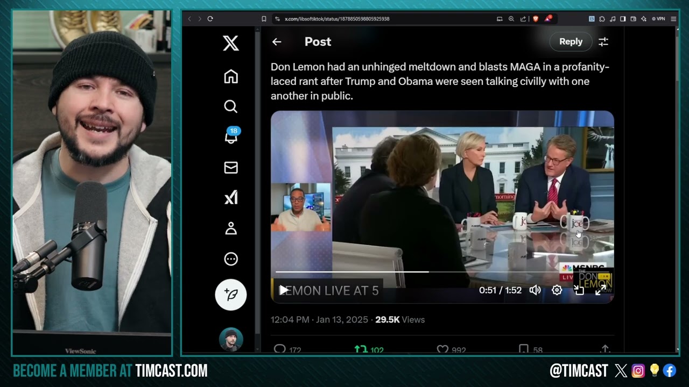
Task: Open zoom magnifier in address bar
Action: click(511, 19)
